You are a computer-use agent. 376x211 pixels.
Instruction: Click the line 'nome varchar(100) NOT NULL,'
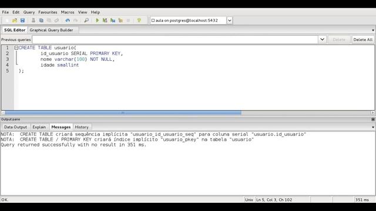[x=78, y=59]
